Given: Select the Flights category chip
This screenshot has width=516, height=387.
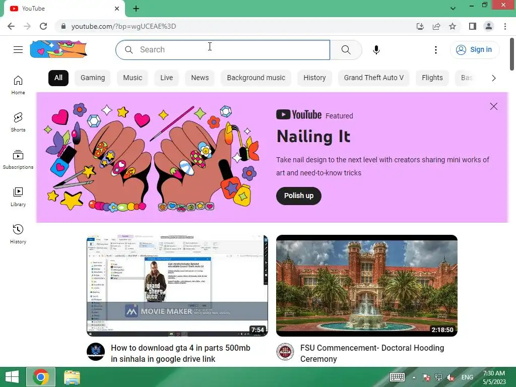Looking at the screenshot, I should tap(432, 78).
